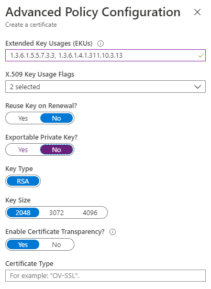Click the Certificate Type input field
This screenshot has width=211, height=289.
tap(105, 276)
